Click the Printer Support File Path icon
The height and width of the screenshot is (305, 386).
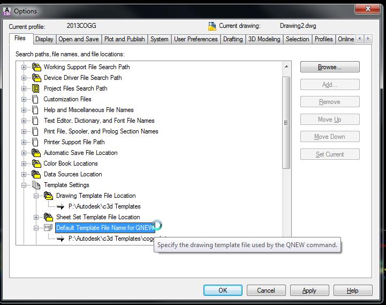click(x=35, y=142)
